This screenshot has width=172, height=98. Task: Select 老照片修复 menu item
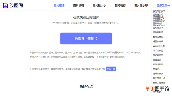(158, 73)
